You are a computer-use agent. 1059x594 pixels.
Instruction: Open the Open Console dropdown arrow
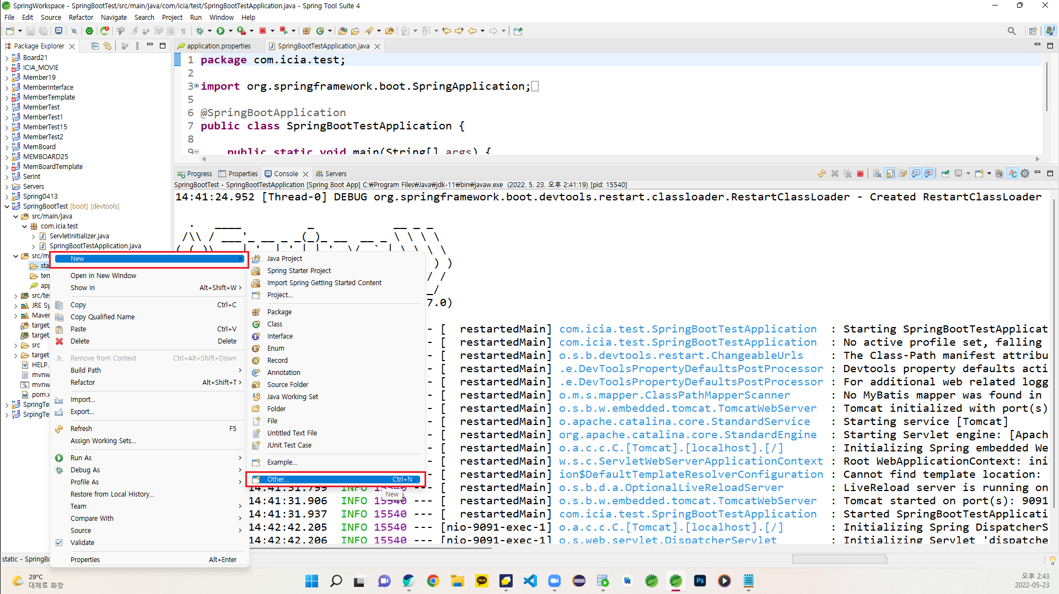[989, 174]
